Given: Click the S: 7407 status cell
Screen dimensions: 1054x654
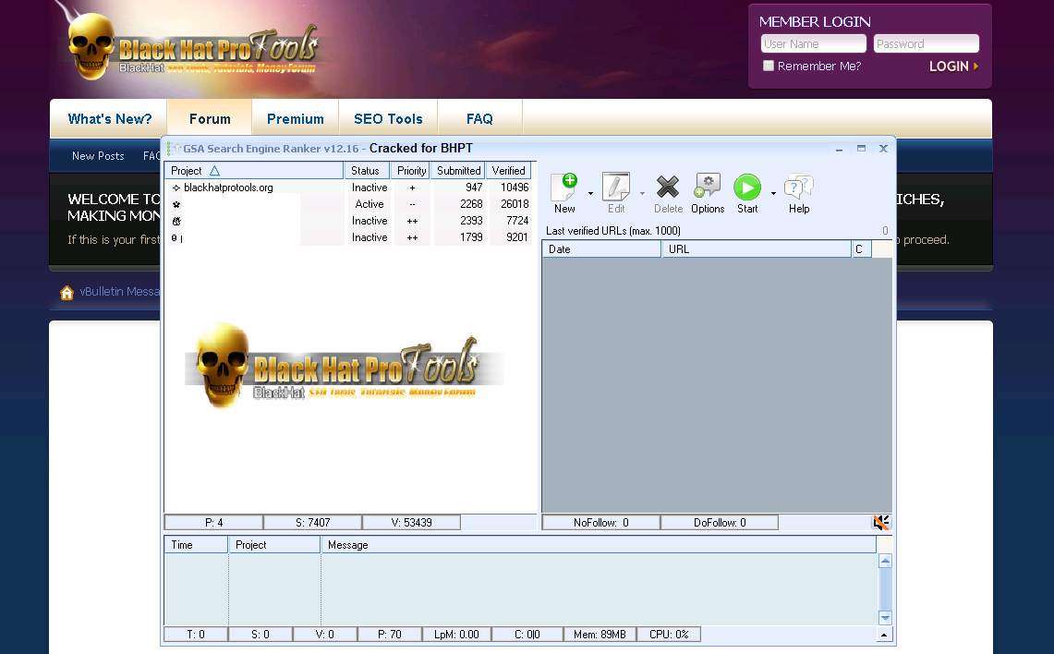Looking at the screenshot, I should [312, 522].
